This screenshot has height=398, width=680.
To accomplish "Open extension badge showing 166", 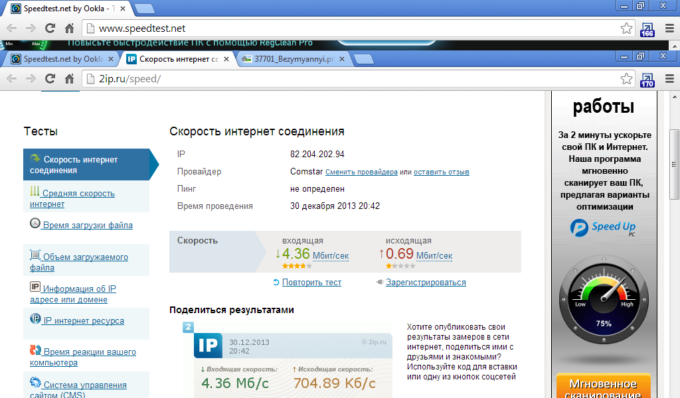I will point(647,29).
